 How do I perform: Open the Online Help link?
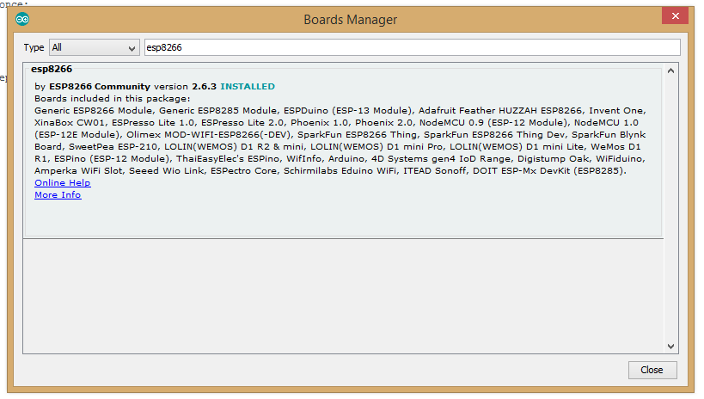pos(63,183)
